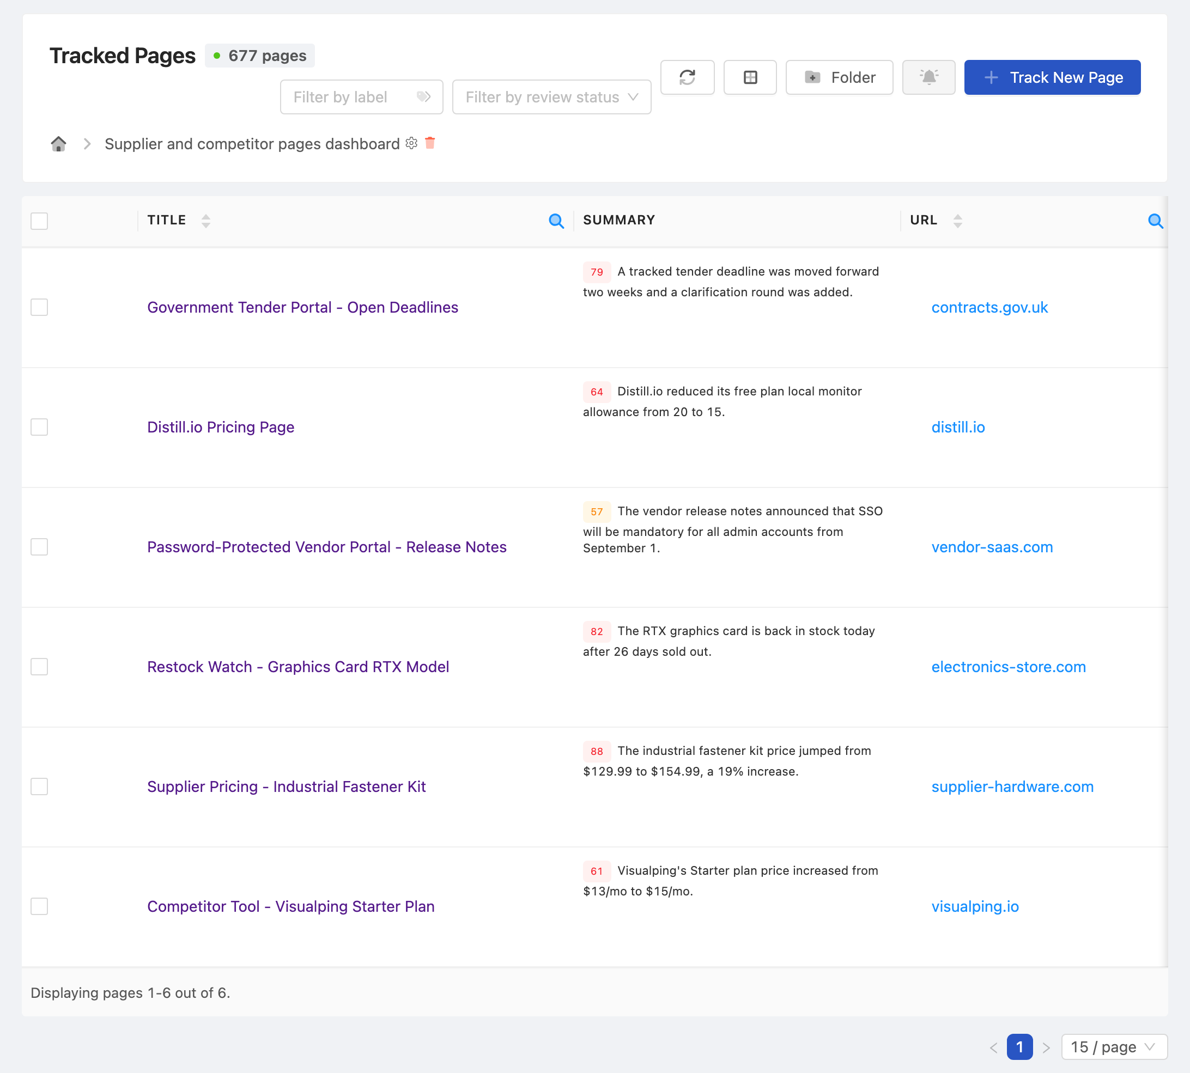Click the SUMMARY column header

(618, 220)
